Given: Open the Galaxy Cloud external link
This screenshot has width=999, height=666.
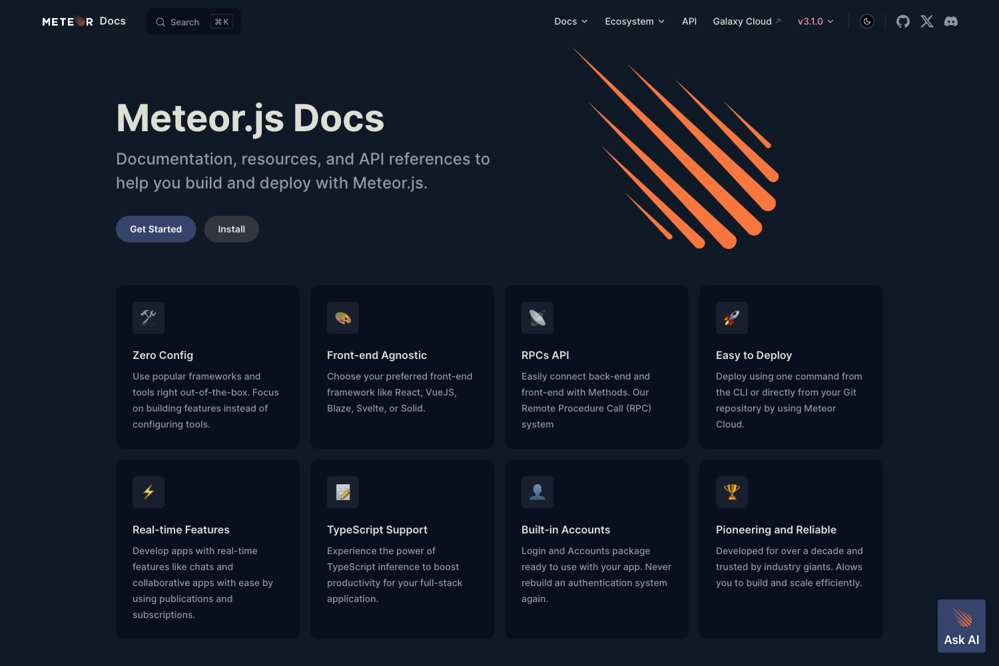Looking at the screenshot, I should coord(747,21).
